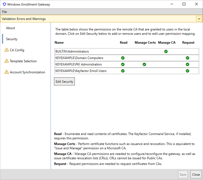Expand the Validation Errors and Warnings chevron
Viewport: 203px width, 180px height.
(x=199, y=19)
